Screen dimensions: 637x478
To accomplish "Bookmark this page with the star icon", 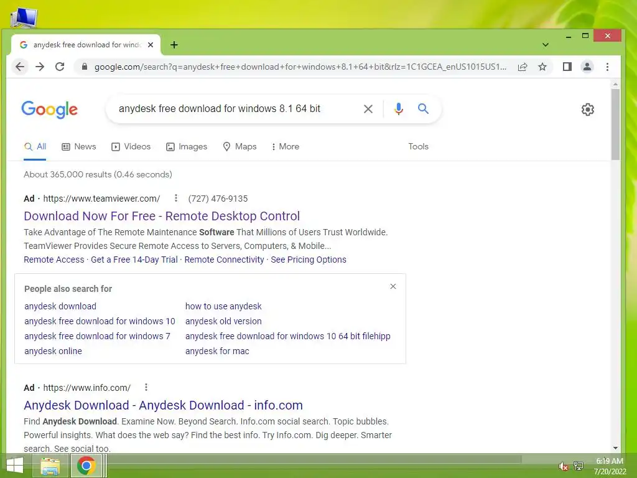I will (542, 67).
